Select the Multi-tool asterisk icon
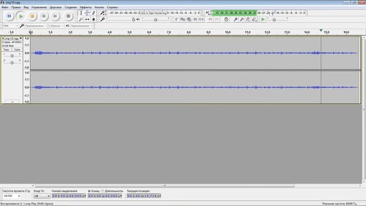Screen dimensions: 366x206 click(x=93, y=19)
